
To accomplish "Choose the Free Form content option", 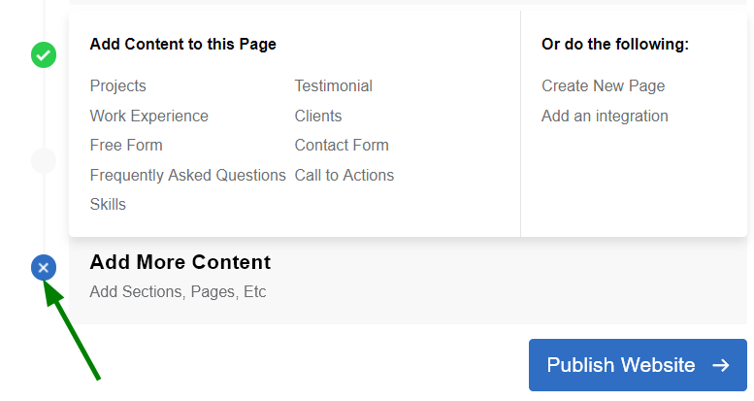I will [126, 146].
